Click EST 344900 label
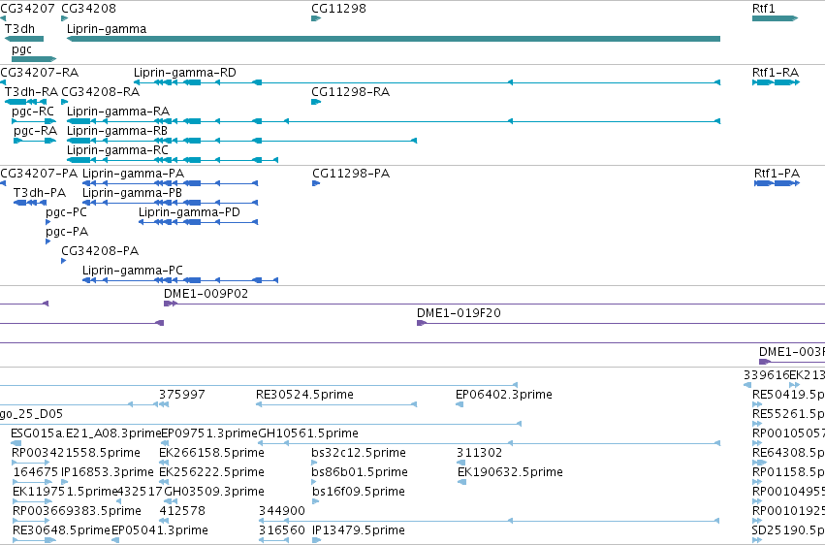825x545 pixels. click(281, 511)
